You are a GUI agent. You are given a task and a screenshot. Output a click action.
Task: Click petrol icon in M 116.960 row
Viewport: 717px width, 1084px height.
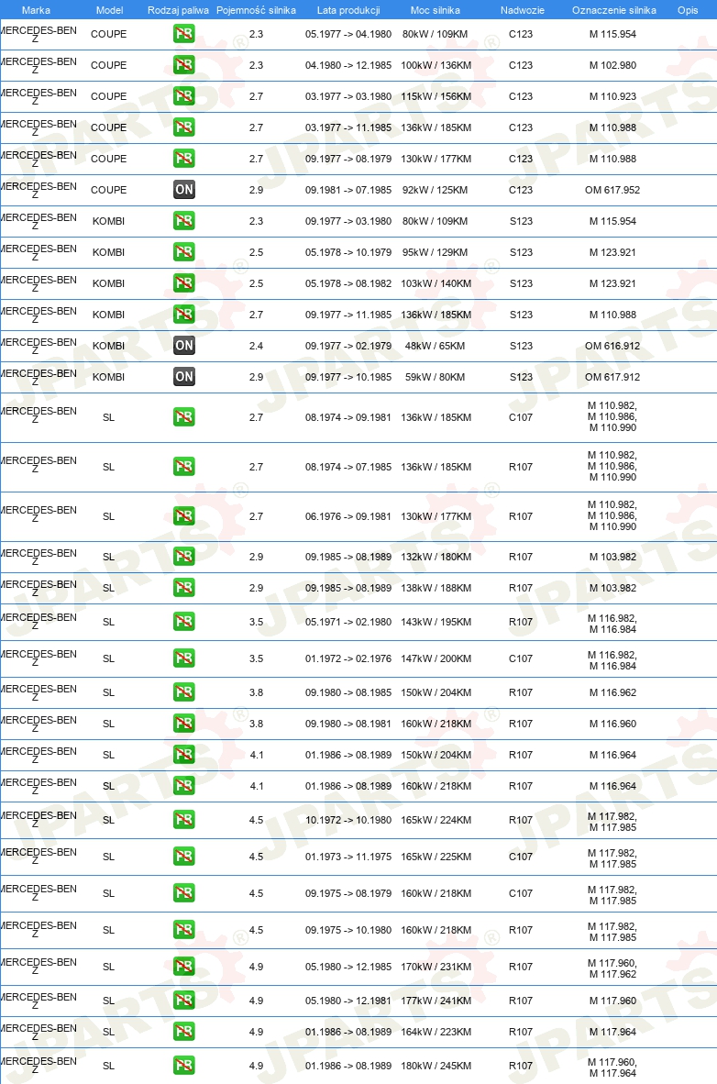tap(184, 724)
